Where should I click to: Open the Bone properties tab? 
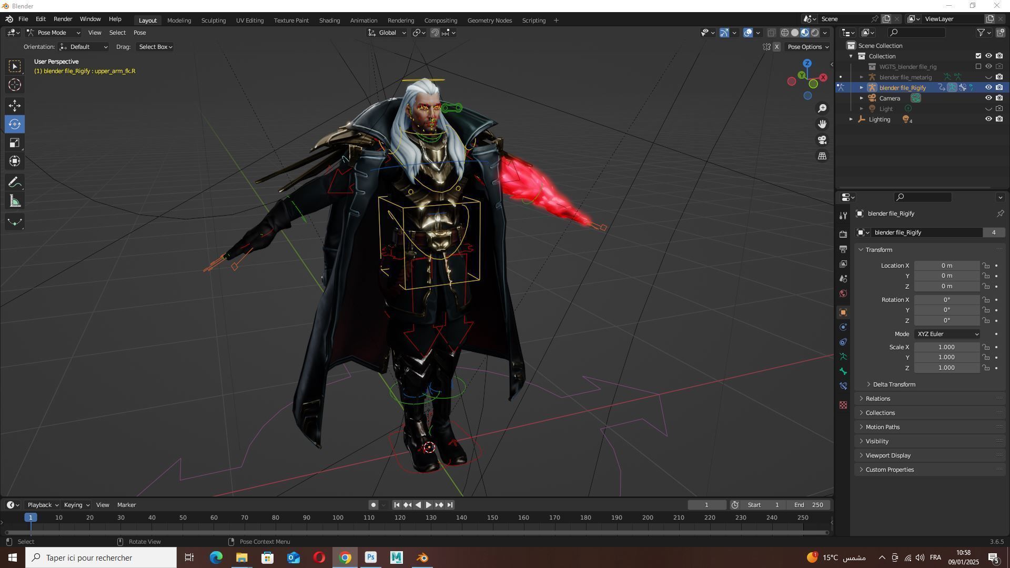pyautogui.click(x=843, y=371)
